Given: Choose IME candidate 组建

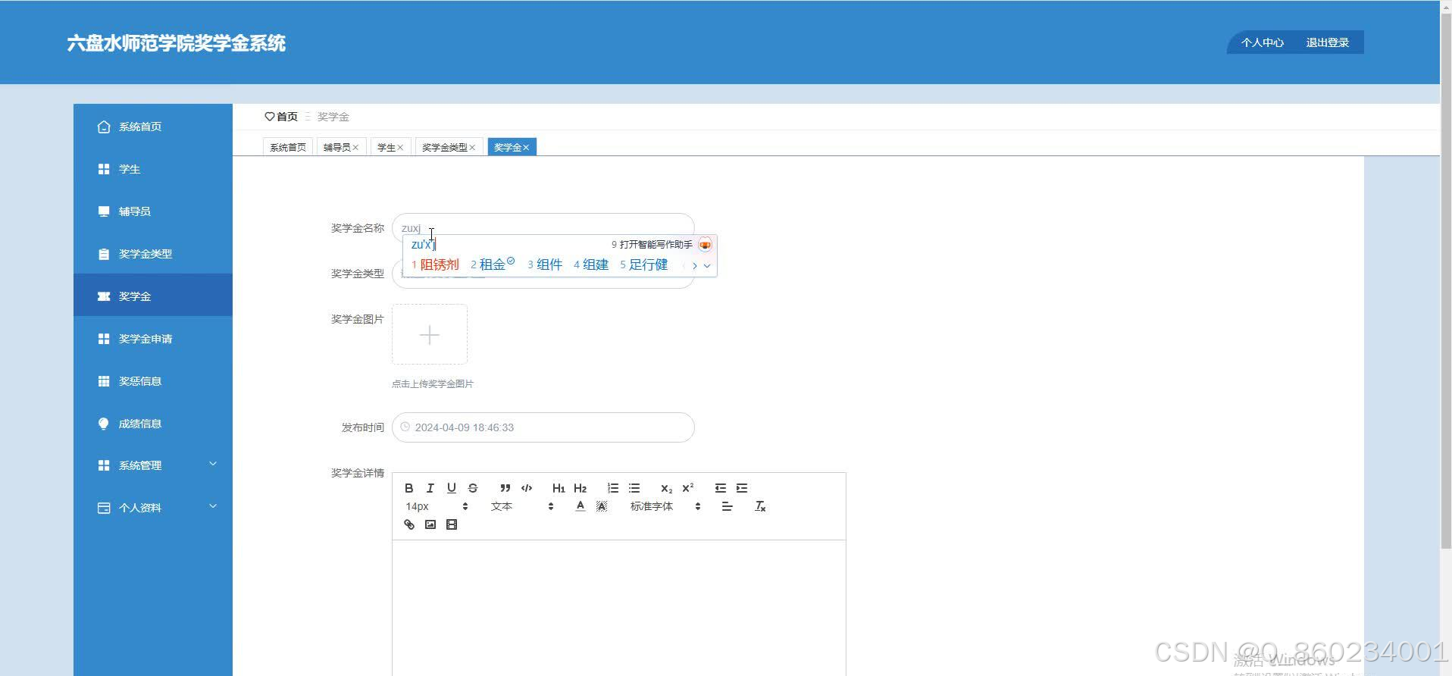Looking at the screenshot, I should coord(591,264).
